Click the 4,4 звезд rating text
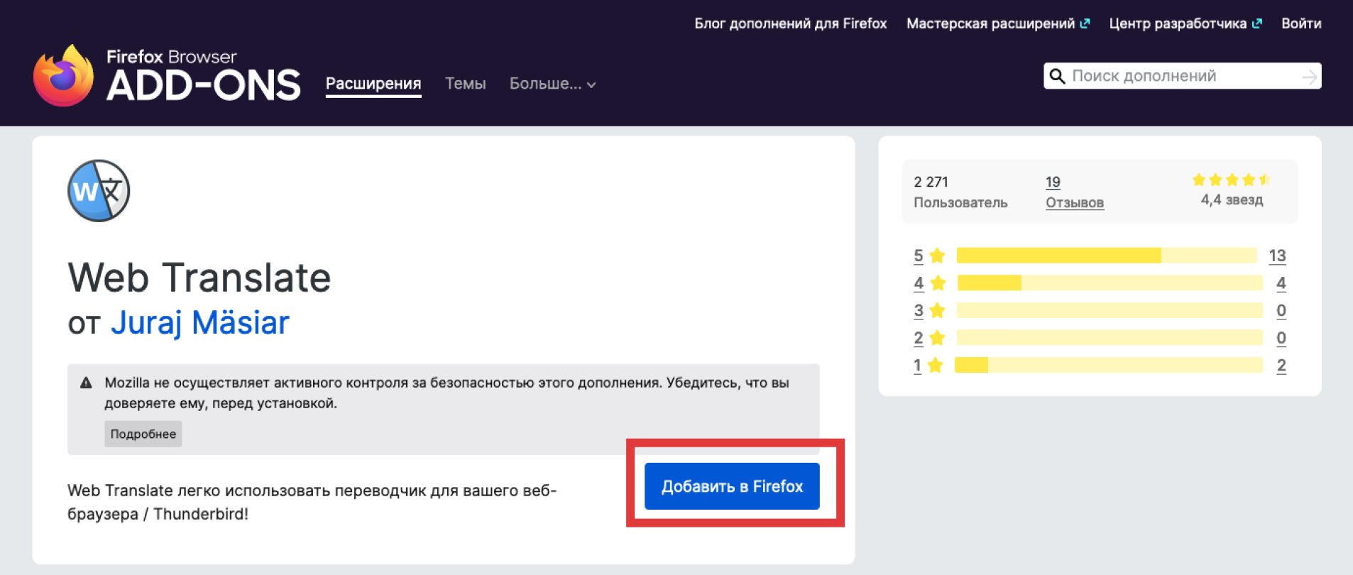The width and height of the screenshot is (1353, 575). (x=1232, y=200)
